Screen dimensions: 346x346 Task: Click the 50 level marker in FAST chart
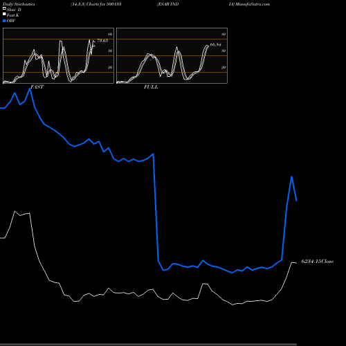point(110,51)
